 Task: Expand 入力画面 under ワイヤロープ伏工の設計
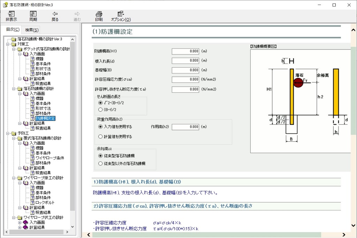pos(20,223)
